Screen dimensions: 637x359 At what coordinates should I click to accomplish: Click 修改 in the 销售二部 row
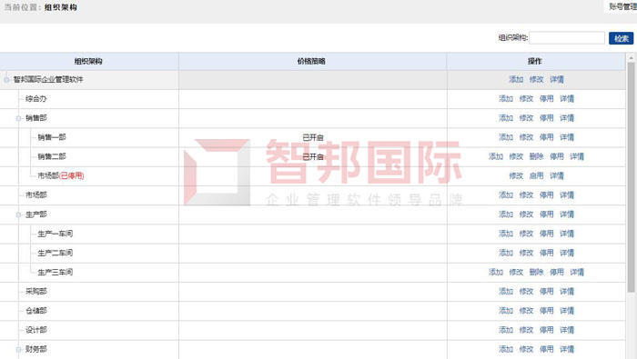(516, 156)
